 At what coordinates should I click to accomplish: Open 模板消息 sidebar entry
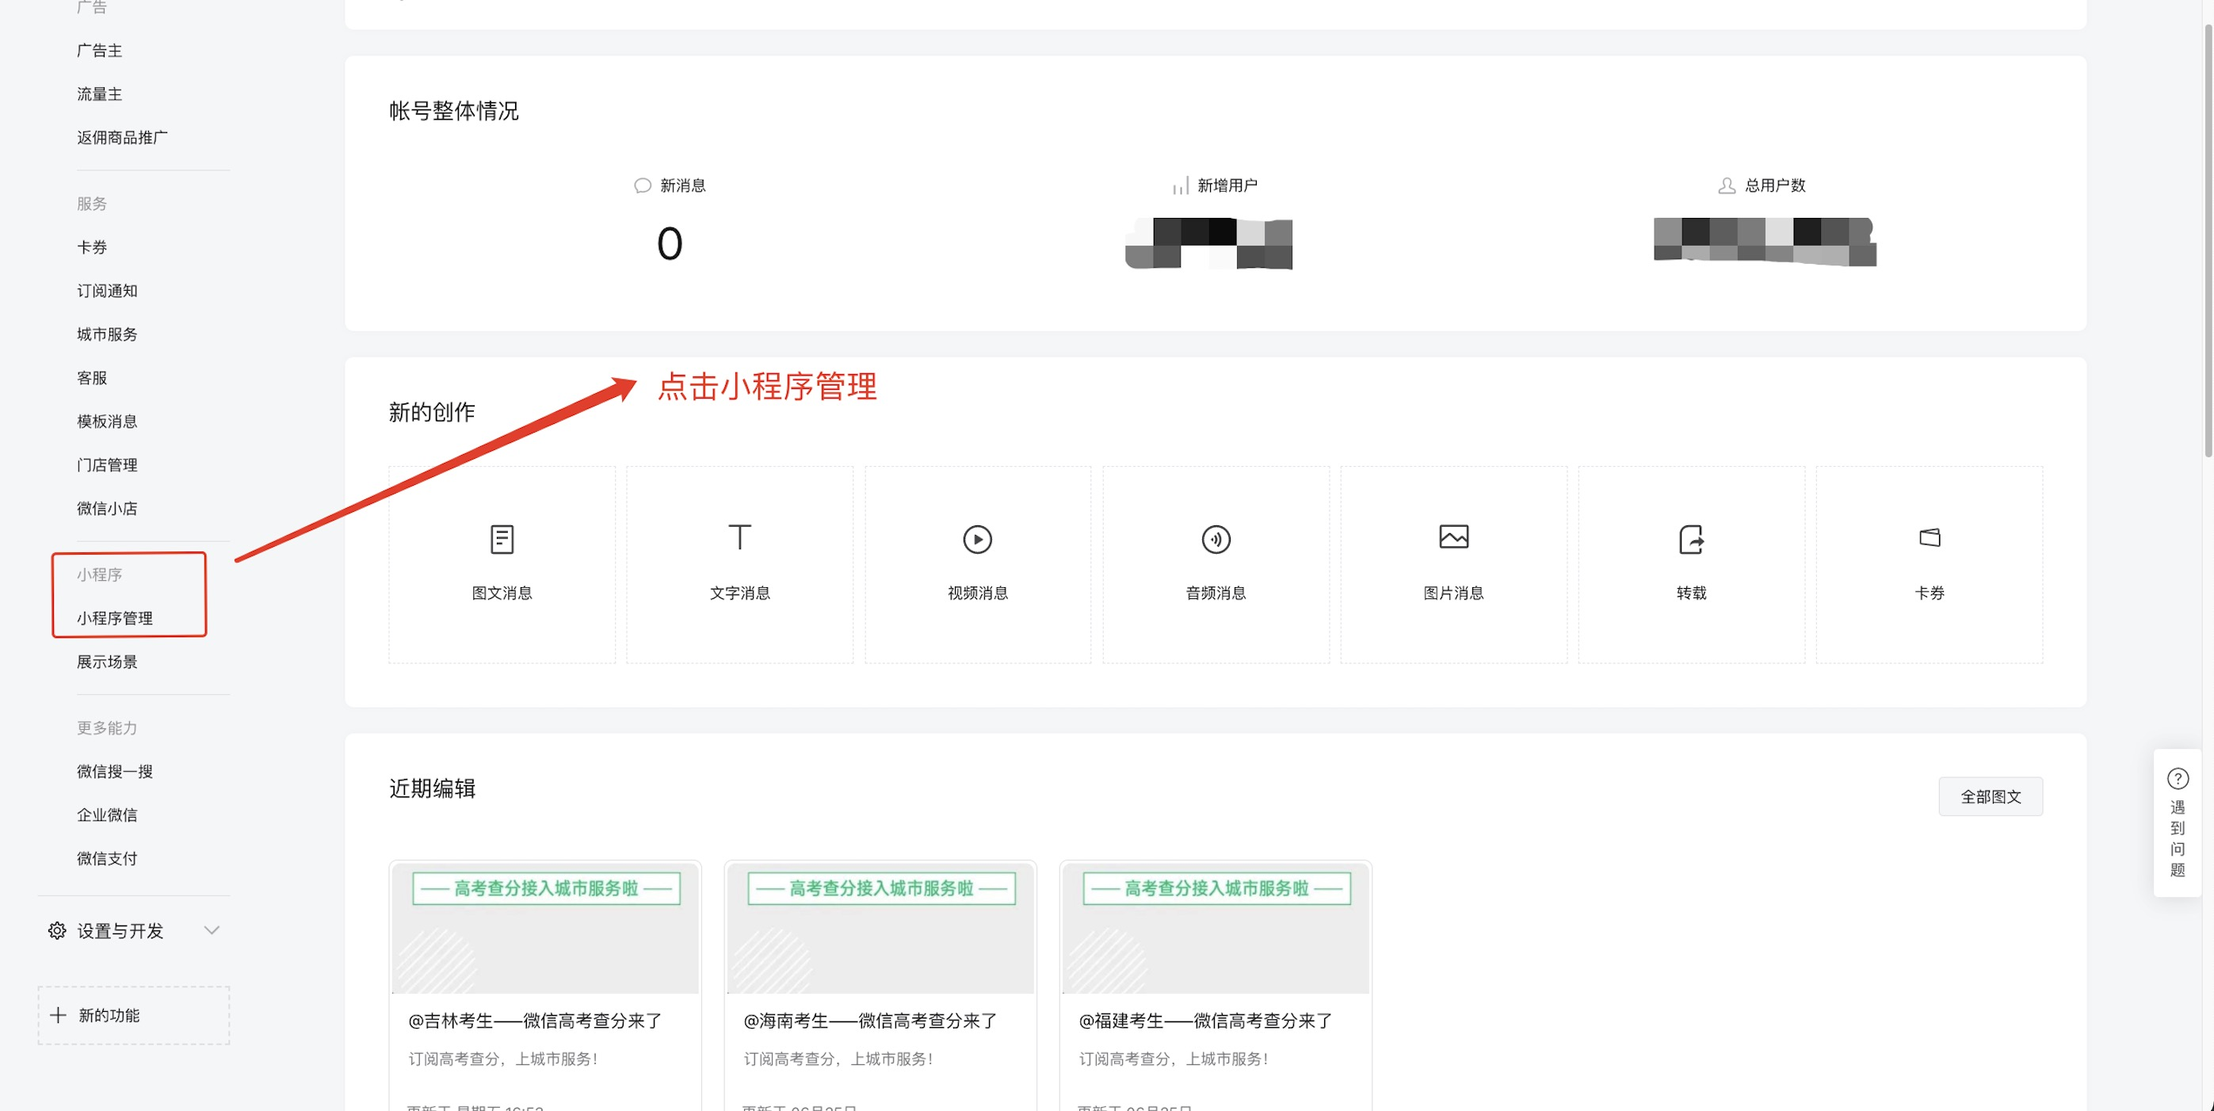coord(106,421)
